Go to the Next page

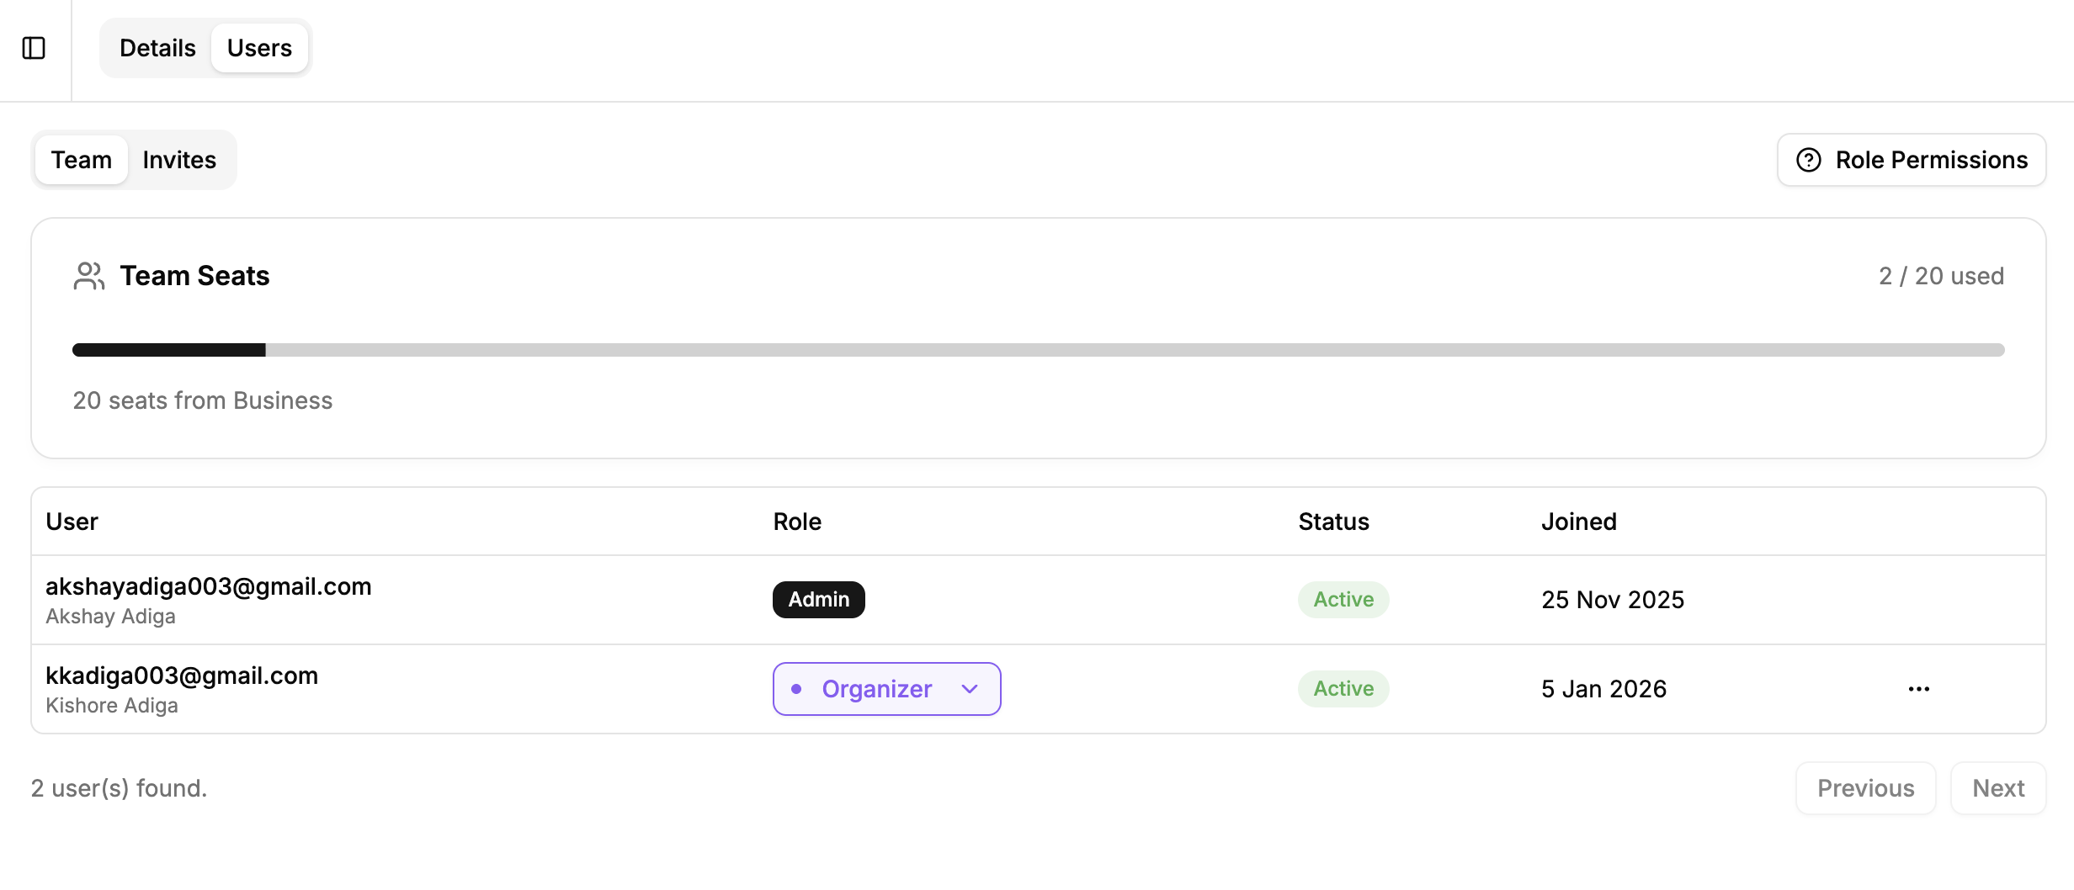coord(1997,788)
